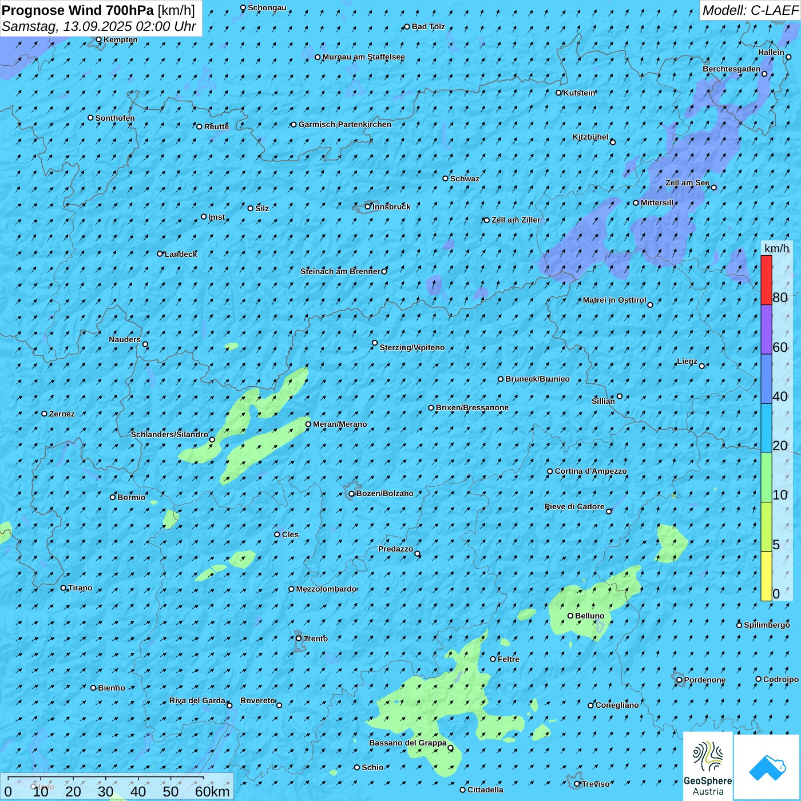
Task: Click the Mezzolombardo label
Action: tap(326, 589)
